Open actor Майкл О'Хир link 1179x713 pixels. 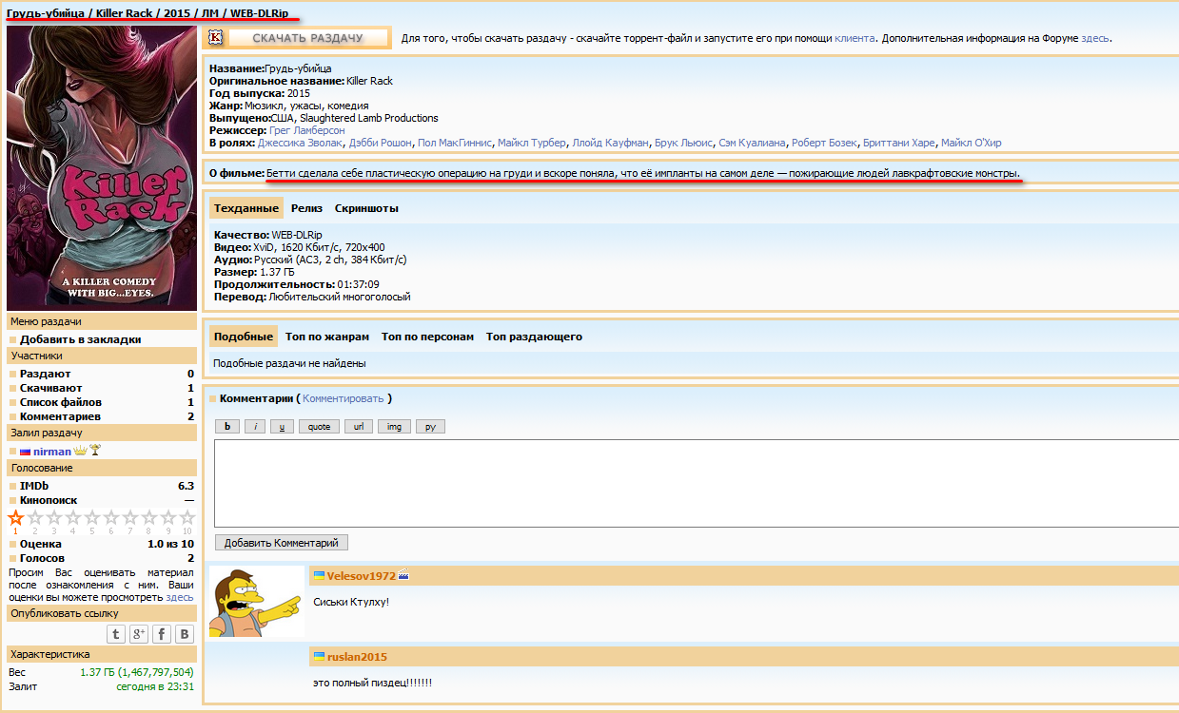click(971, 143)
